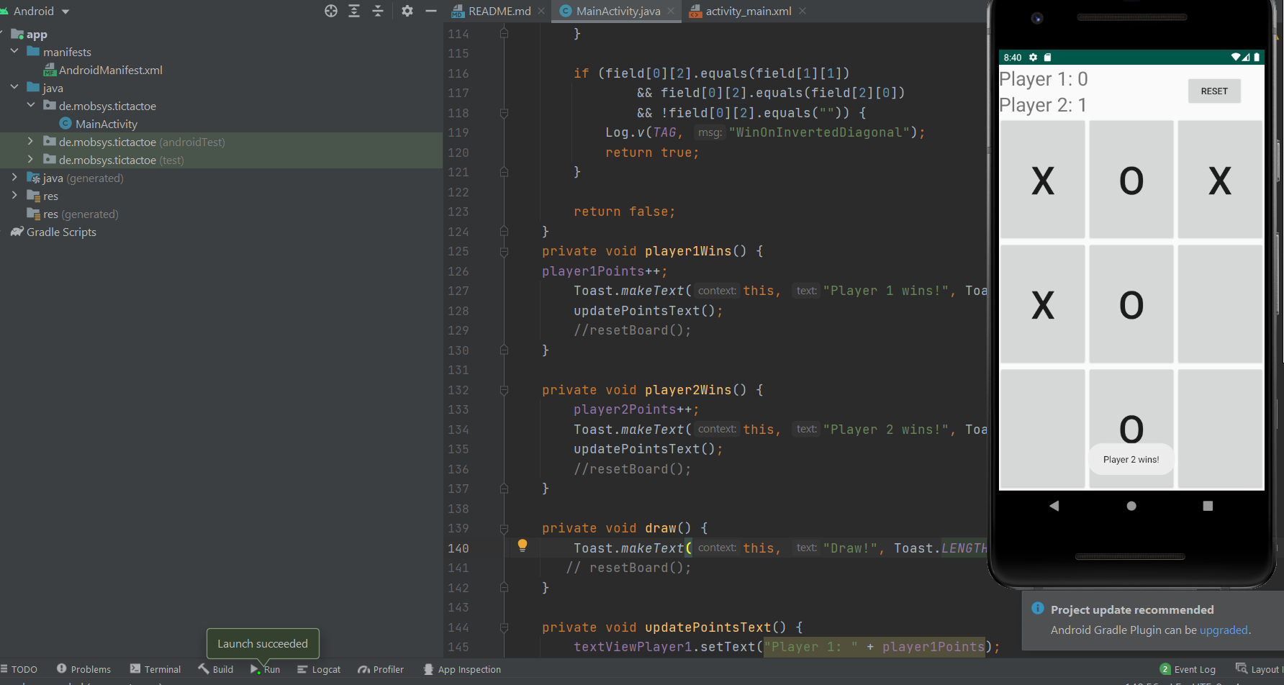
Task: Click the Select Opened File crosshair icon
Action: (330, 11)
